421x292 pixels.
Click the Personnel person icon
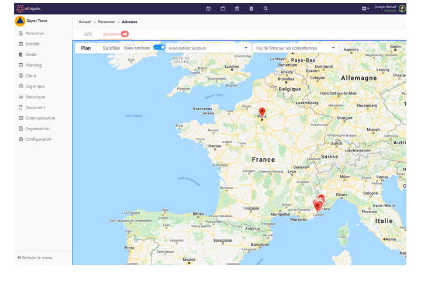tap(20, 33)
